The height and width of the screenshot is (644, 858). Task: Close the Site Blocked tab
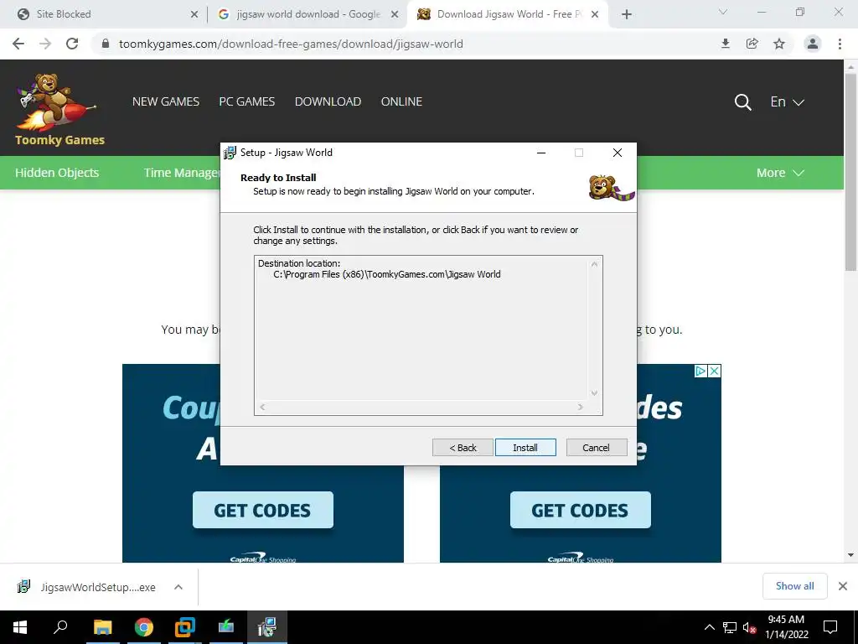click(194, 14)
